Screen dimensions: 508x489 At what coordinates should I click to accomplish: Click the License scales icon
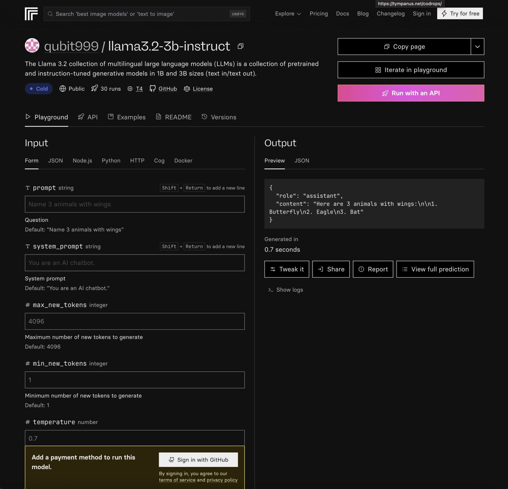[x=187, y=89]
